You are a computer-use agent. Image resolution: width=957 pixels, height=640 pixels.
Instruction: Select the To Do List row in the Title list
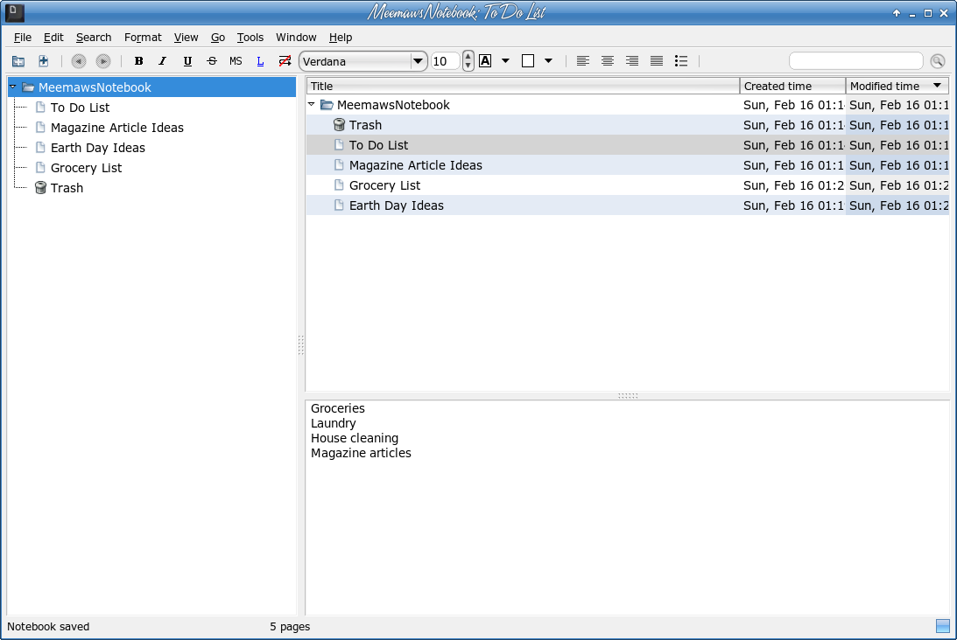coord(628,145)
